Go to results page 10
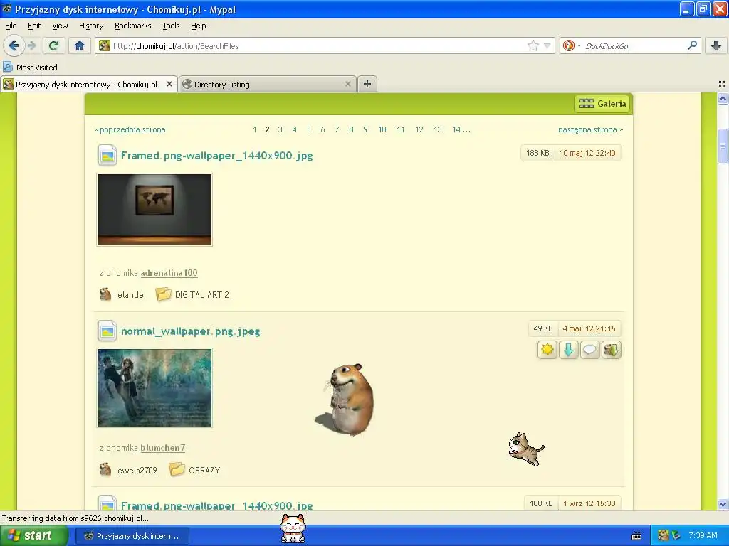The width and height of the screenshot is (729, 546). click(x=382, y=129)
